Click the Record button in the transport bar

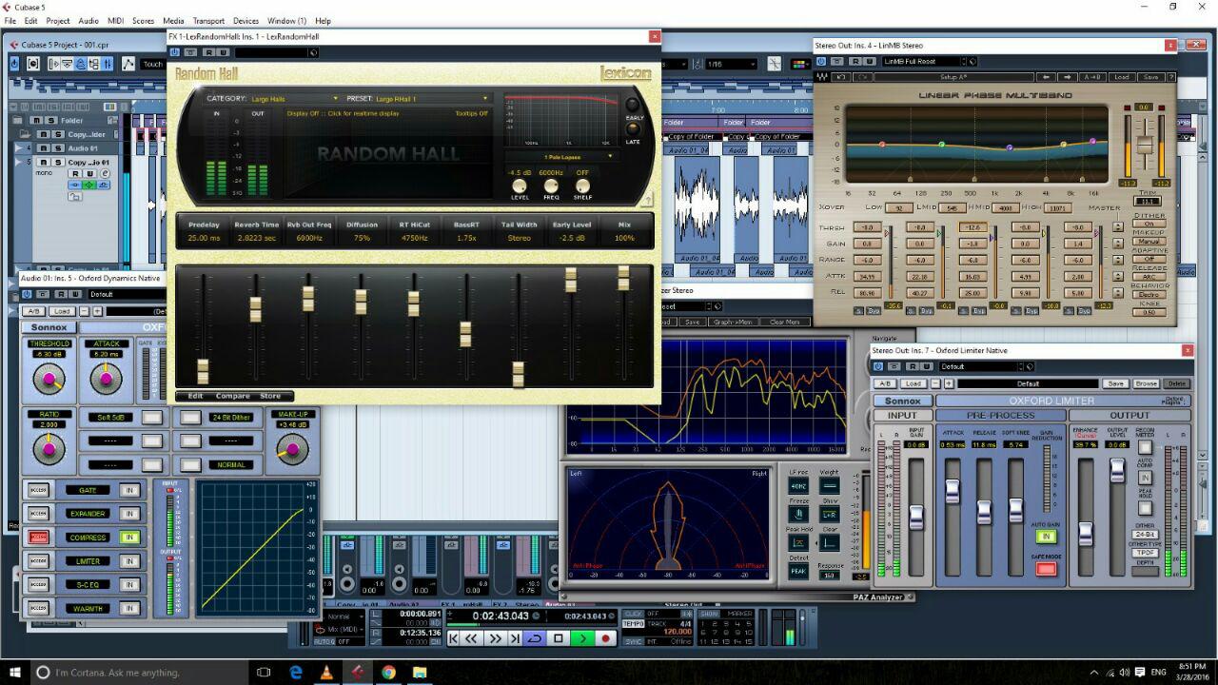[x=605, y=638]
